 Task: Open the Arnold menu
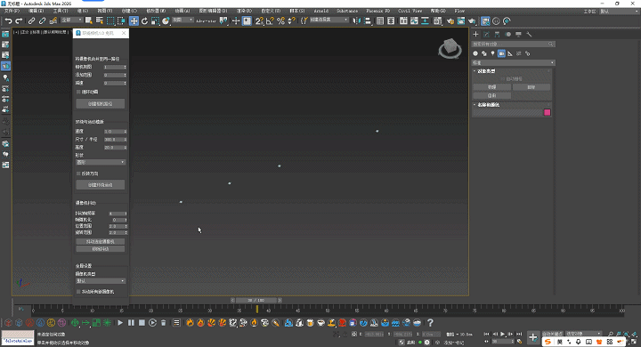tap(320, 11)
